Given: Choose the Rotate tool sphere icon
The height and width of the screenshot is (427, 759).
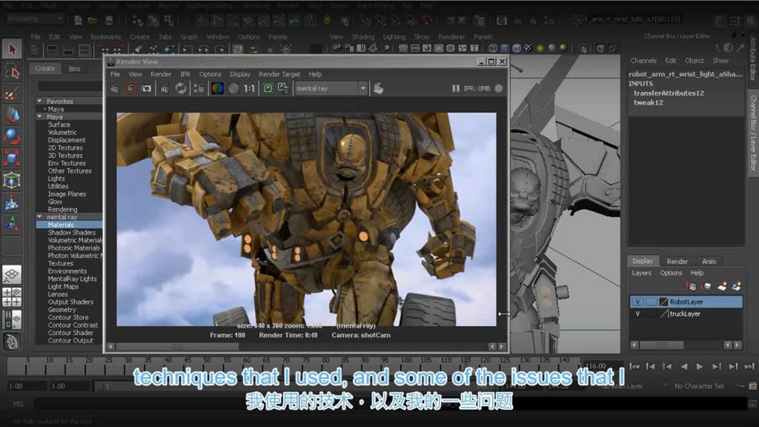Looking at the screenshot, I should tap(12, 136).
